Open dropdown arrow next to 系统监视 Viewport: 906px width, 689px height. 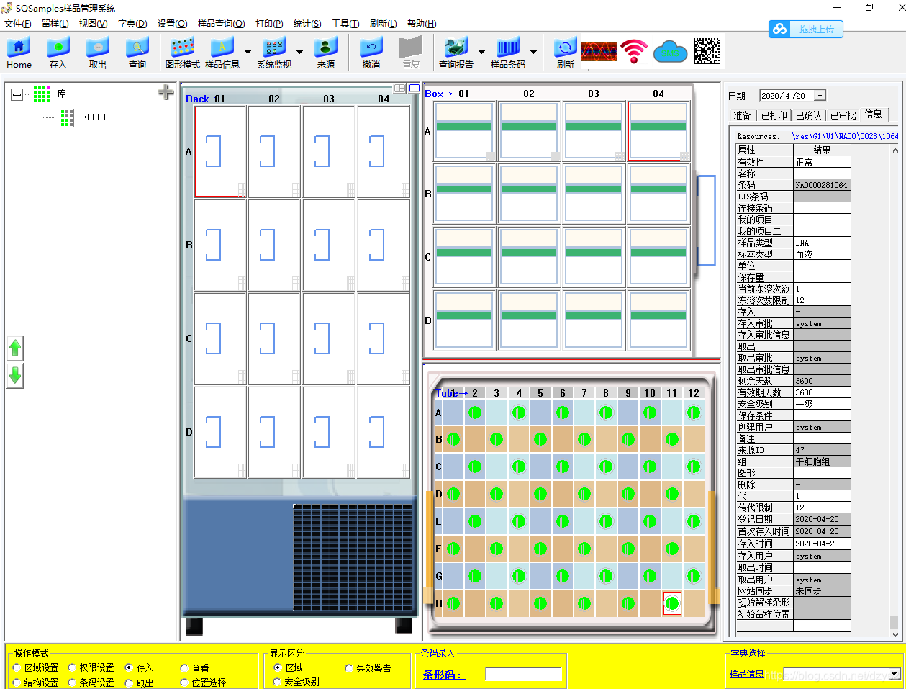299,52
